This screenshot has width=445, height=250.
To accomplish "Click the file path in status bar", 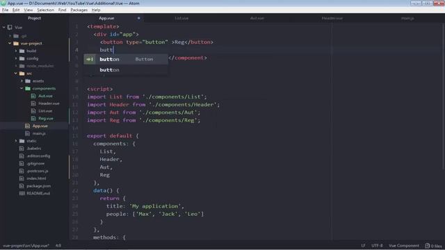I will 26,246.
